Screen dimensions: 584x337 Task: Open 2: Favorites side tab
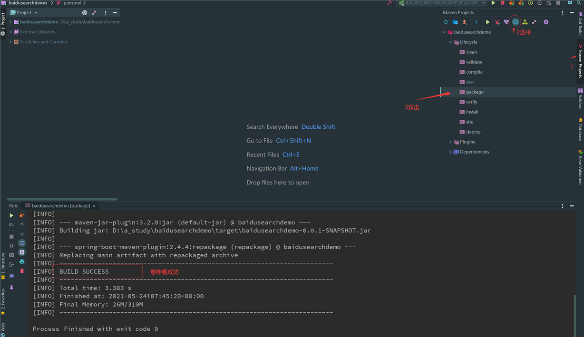(3, 301)
